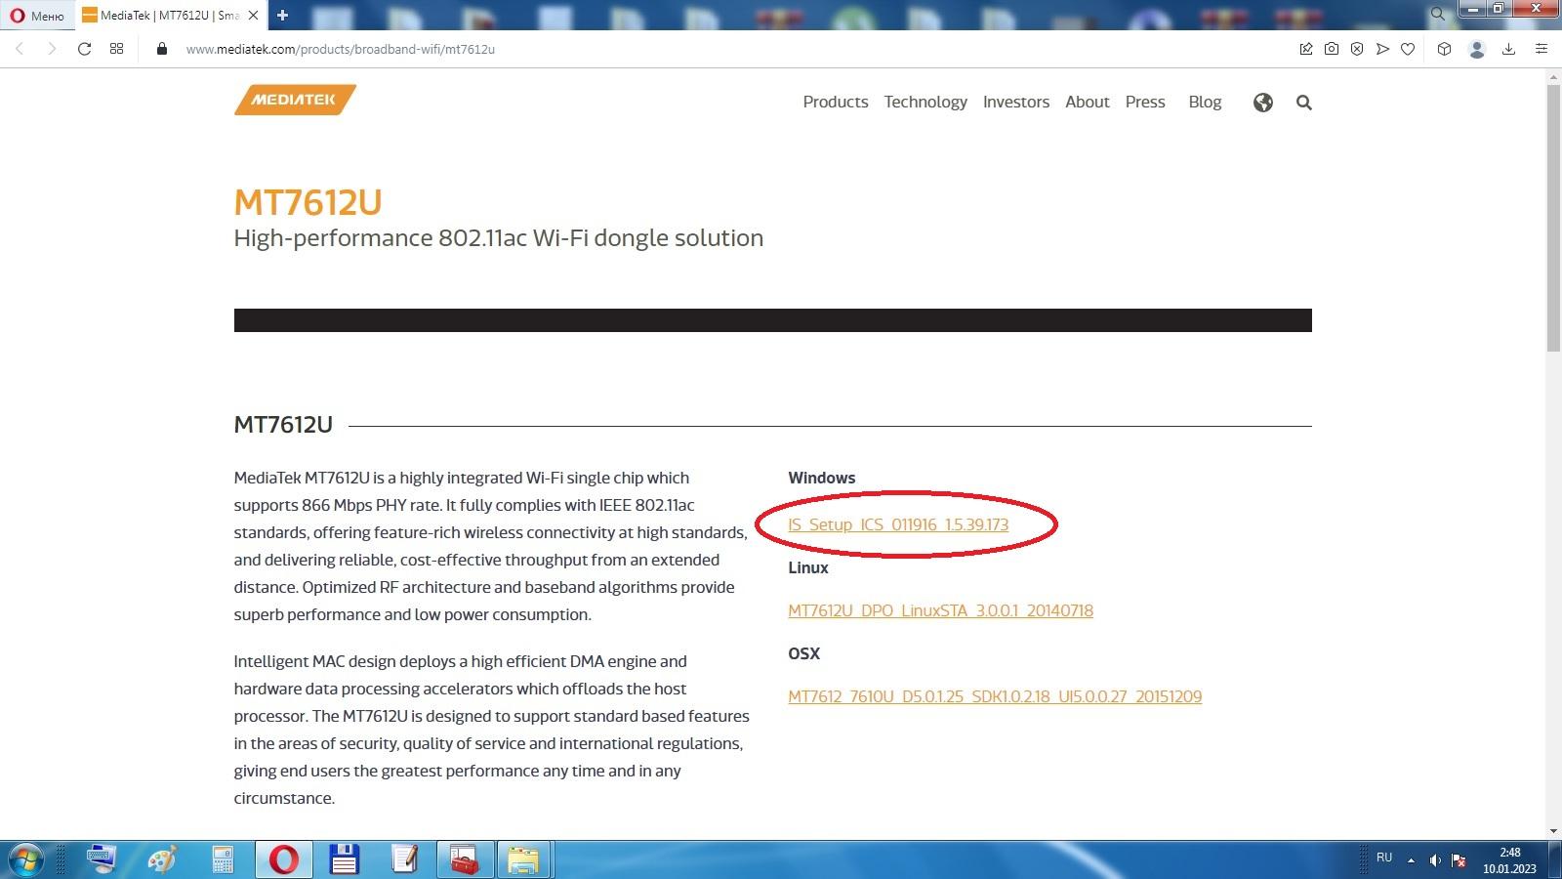Screen dimensions: 1562x879
Task: Click the padlock site security icon
Action: (x=162, y=49)
